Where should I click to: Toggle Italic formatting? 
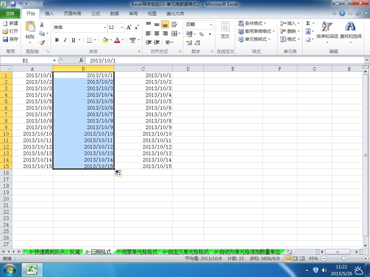click(x=65, y=40)
